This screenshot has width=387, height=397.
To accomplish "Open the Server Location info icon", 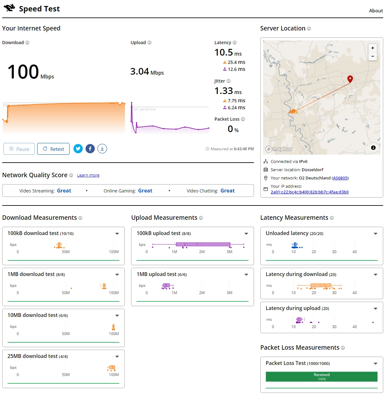I will tap(309, 29).
